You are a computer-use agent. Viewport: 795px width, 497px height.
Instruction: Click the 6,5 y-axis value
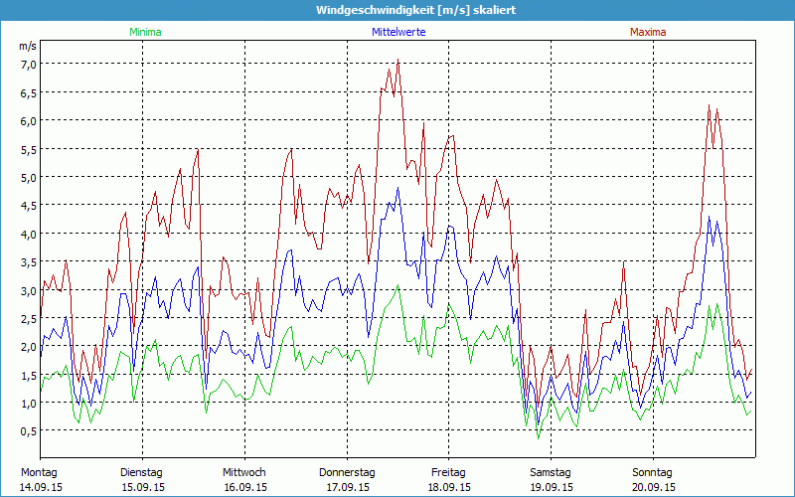[29, 92]
